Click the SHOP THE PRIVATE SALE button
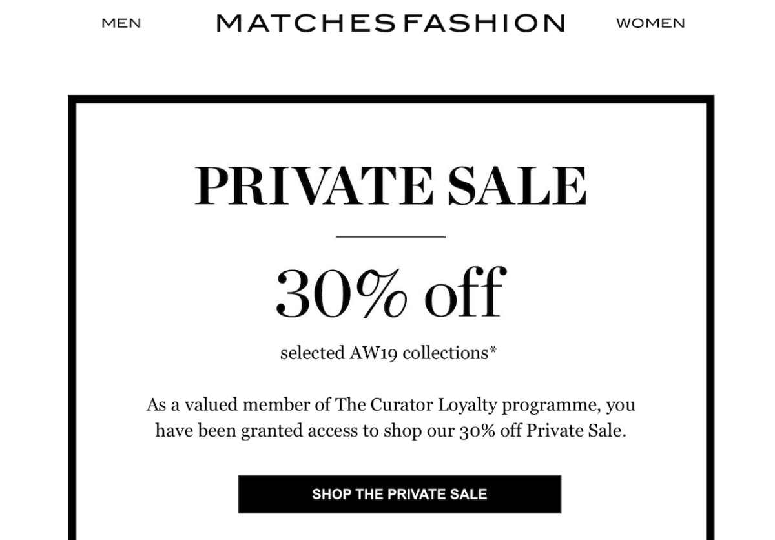The width and height of the screenshot is (775, 540). (400, 494)
